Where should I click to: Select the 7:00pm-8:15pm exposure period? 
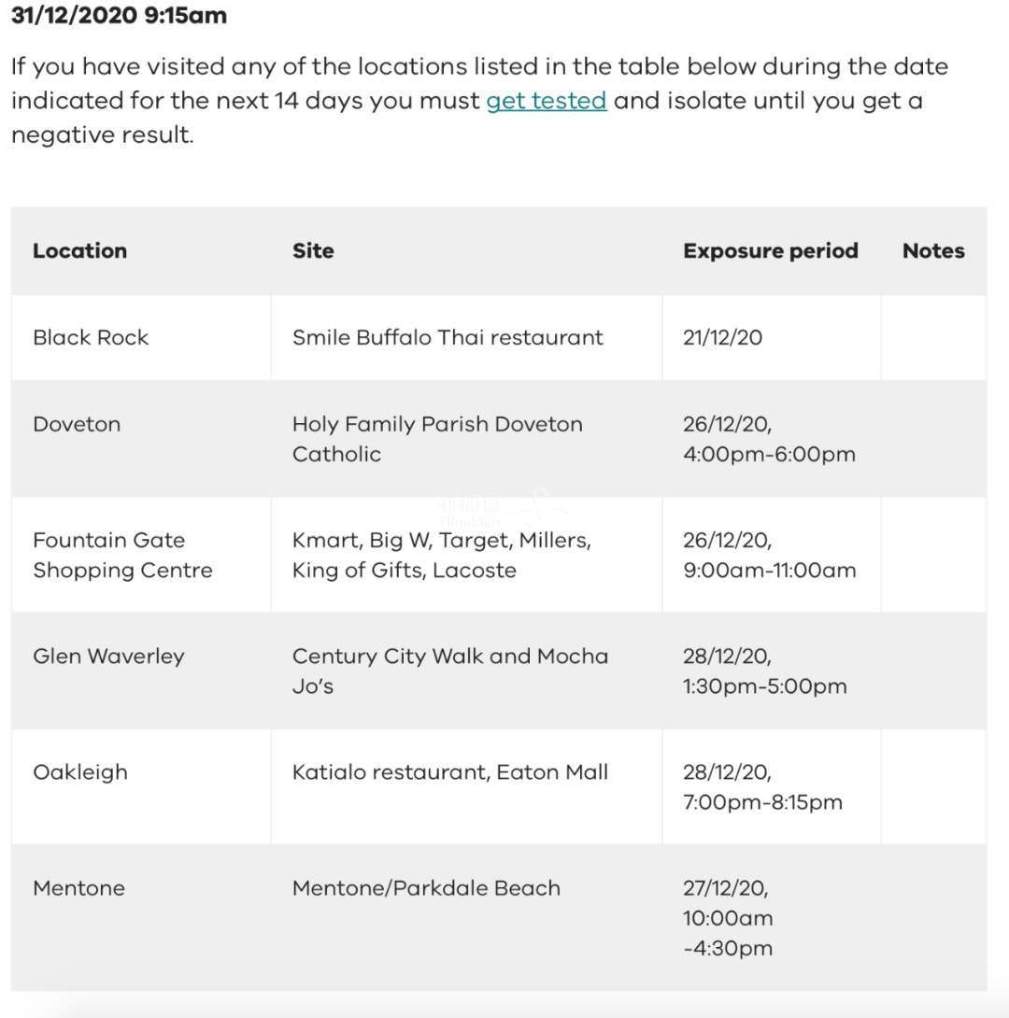(x=762, y=801)
